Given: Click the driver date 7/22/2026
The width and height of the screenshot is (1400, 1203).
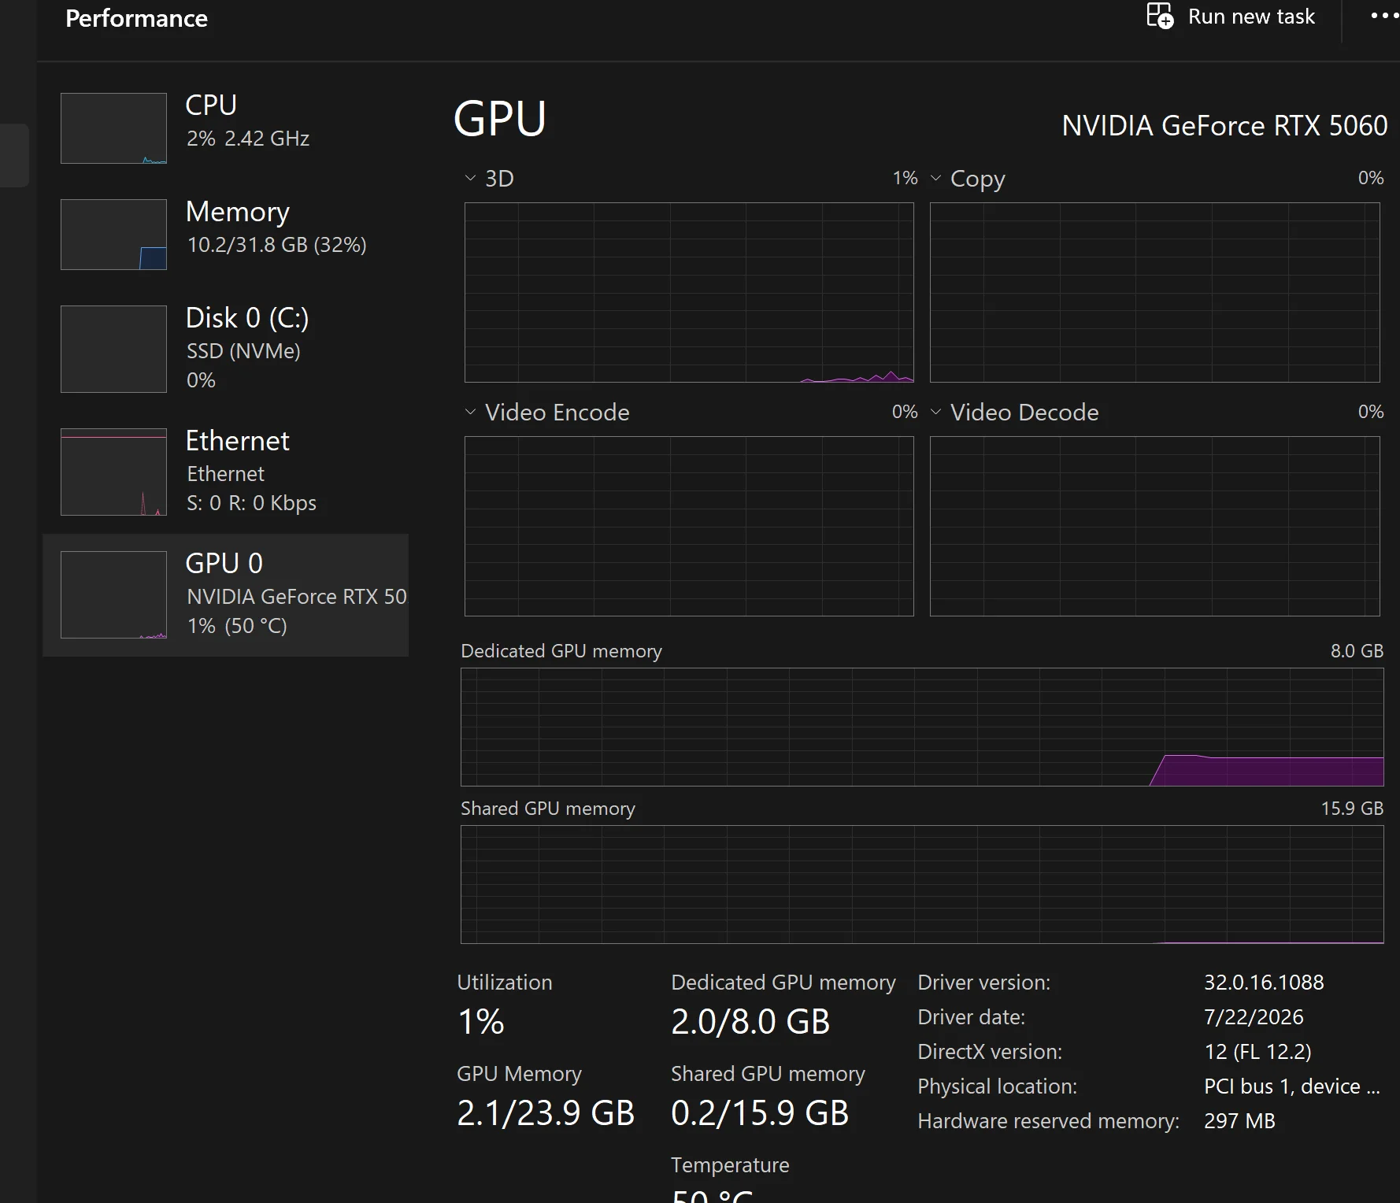Looking at the screenshot, I should click(1254, 1017).
